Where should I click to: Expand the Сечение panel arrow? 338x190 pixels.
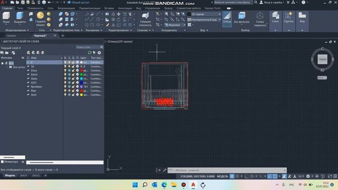150,31
